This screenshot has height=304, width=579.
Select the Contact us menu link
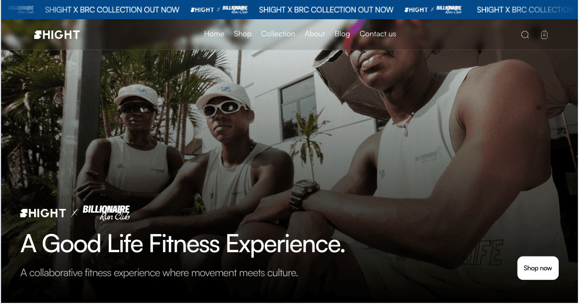pyautogui.click(x=378, y=34)
